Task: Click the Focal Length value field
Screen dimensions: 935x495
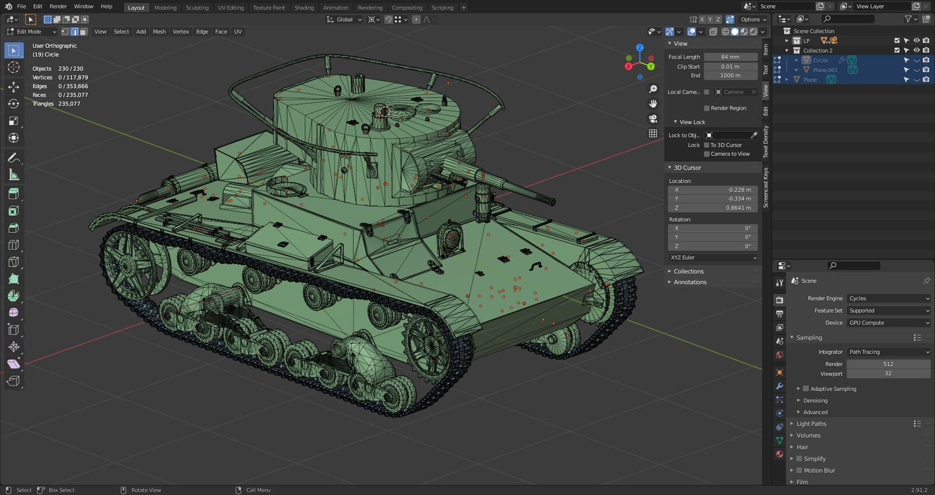Action: click(730, 57)
